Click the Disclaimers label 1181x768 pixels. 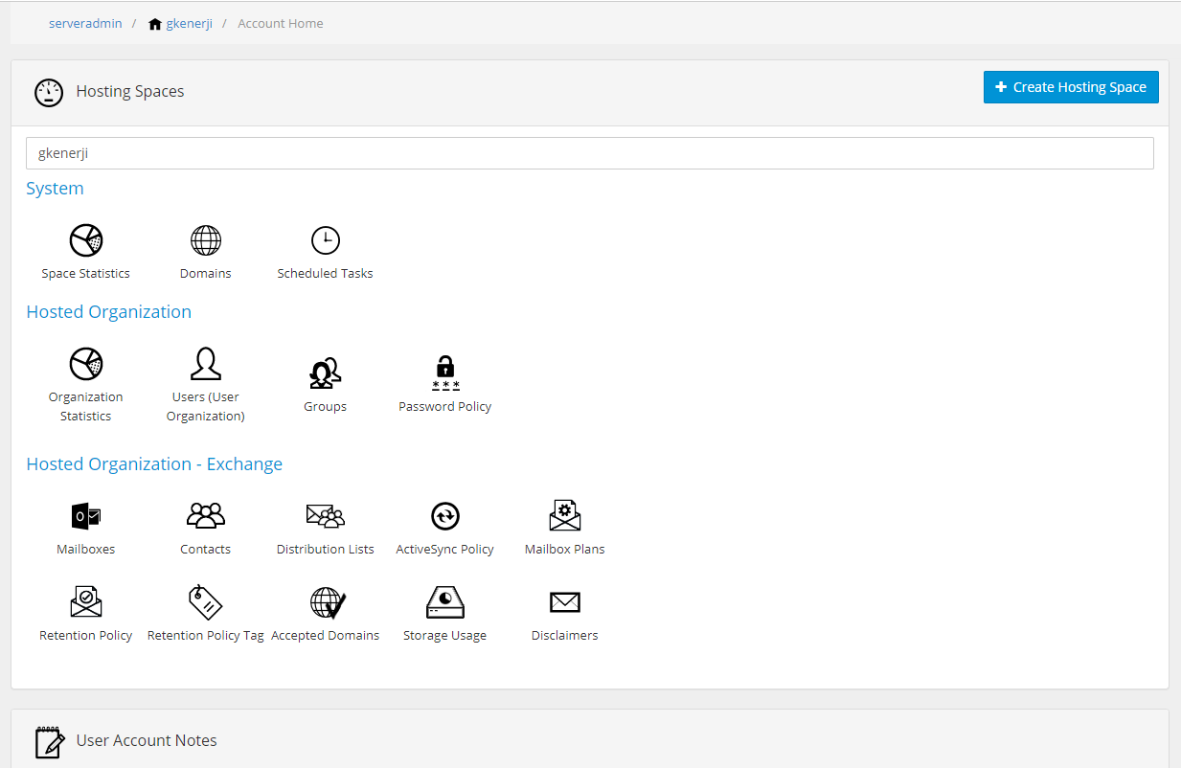pos(565,636)
